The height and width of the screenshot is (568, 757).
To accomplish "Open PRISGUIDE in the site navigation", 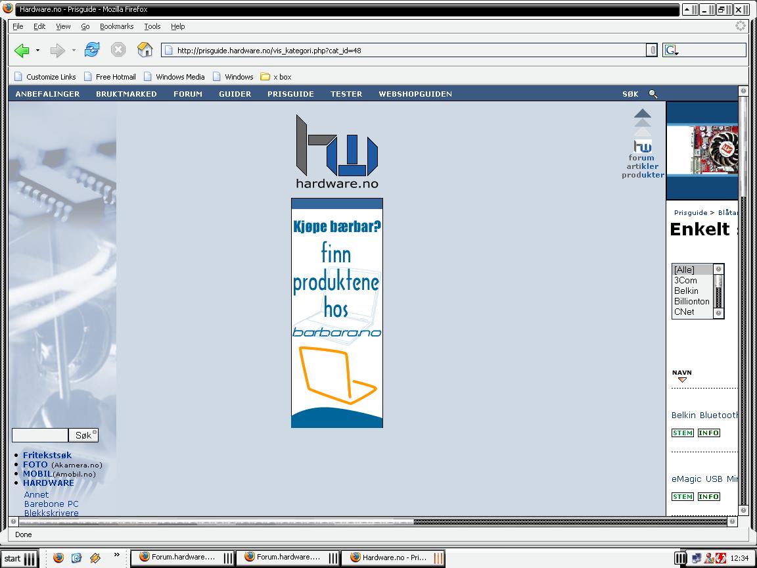I will (x=290, y=94).
